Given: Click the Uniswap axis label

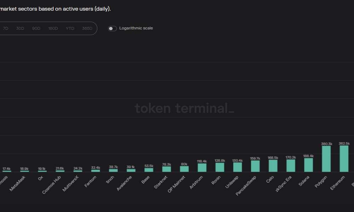Looking at the screenshot, I should coord(232,182).
